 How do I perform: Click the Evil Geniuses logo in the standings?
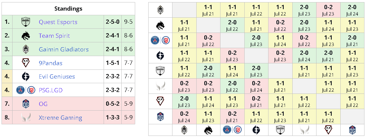click(26, 76)
